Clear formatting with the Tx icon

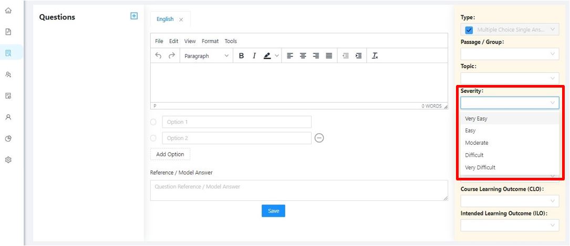click(x=375, y=56)
